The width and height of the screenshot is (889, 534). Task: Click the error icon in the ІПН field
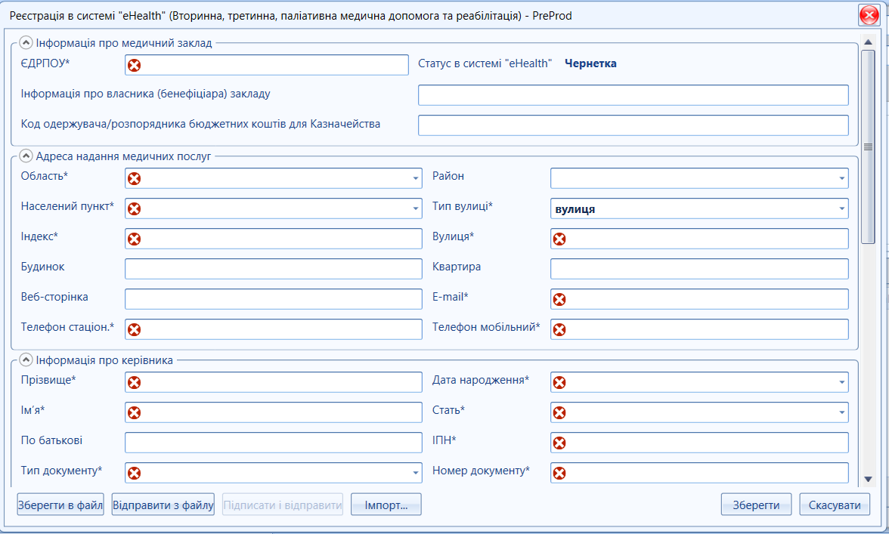(x=559, y=443)
